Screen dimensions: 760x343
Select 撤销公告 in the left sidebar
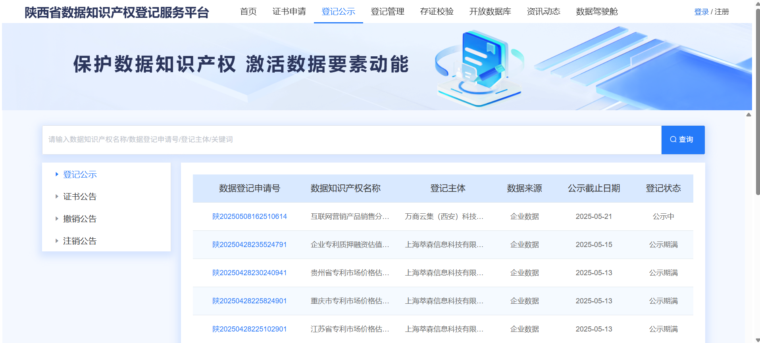(x=80, y=218)
